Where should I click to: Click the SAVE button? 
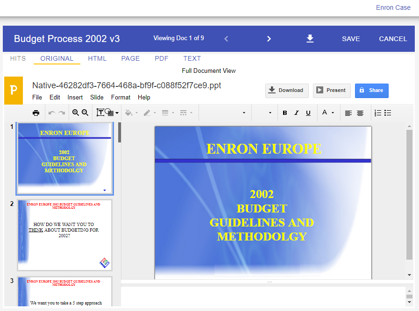pos(351,39)
